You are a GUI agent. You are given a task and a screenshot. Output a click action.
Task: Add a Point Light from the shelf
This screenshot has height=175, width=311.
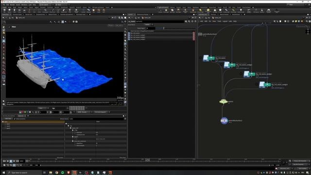pyautogui.click(x=166, y=11)
